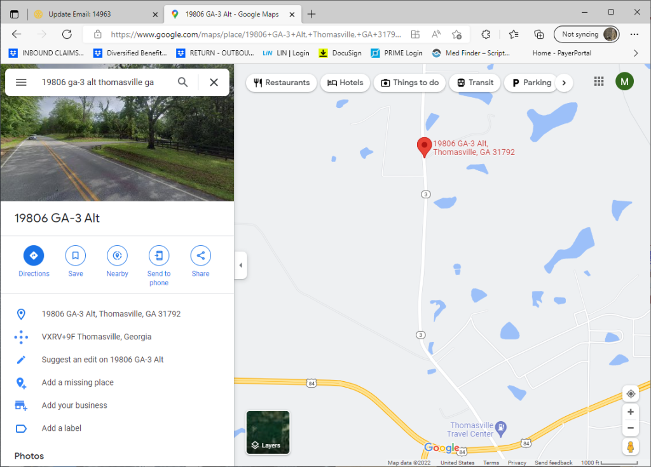Open the hamburger menu in search box
651x467 pixels.
(x=21, y=82)
